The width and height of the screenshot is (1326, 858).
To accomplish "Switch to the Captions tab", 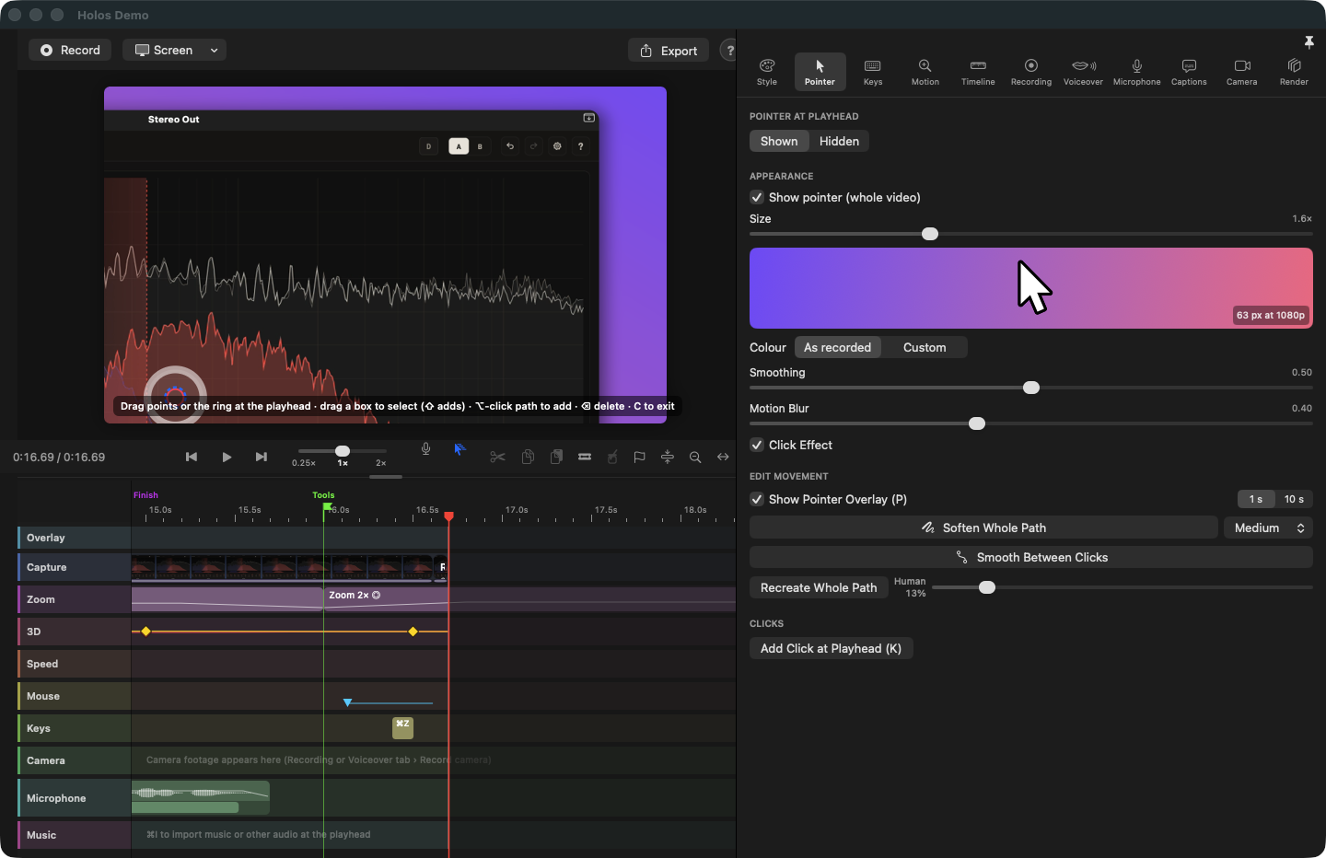I will tap(1189, 72).
